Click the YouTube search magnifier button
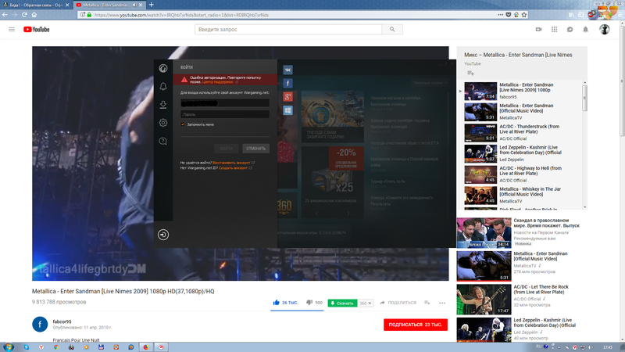The width and height of the screenshot is (625, 352). point(392,29)
